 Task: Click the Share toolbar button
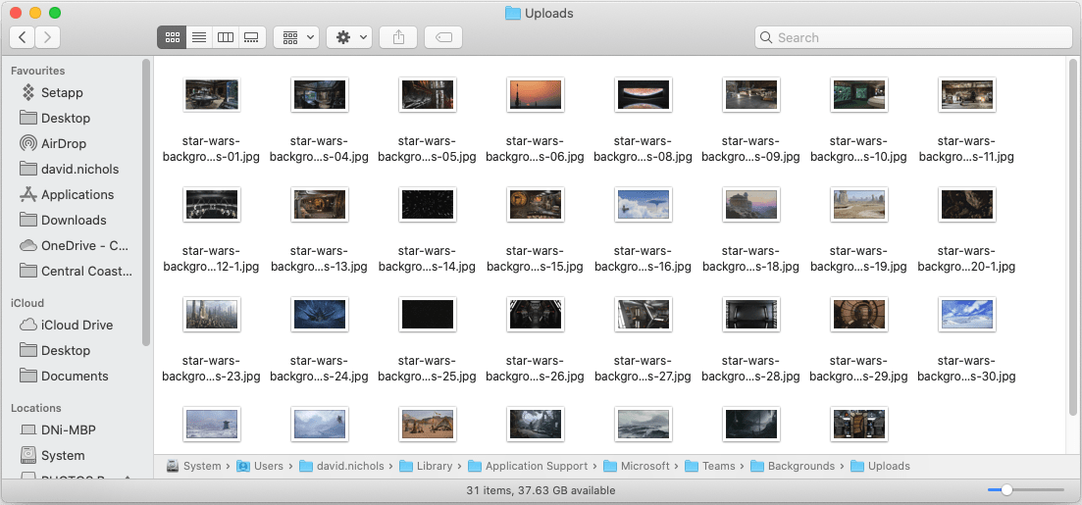pyautogui.click(x=398, y=37)
